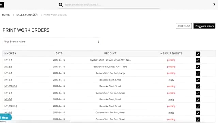Open invoice link INV-5-2
Screen dimensions: 218x123
tap(8, 99)
